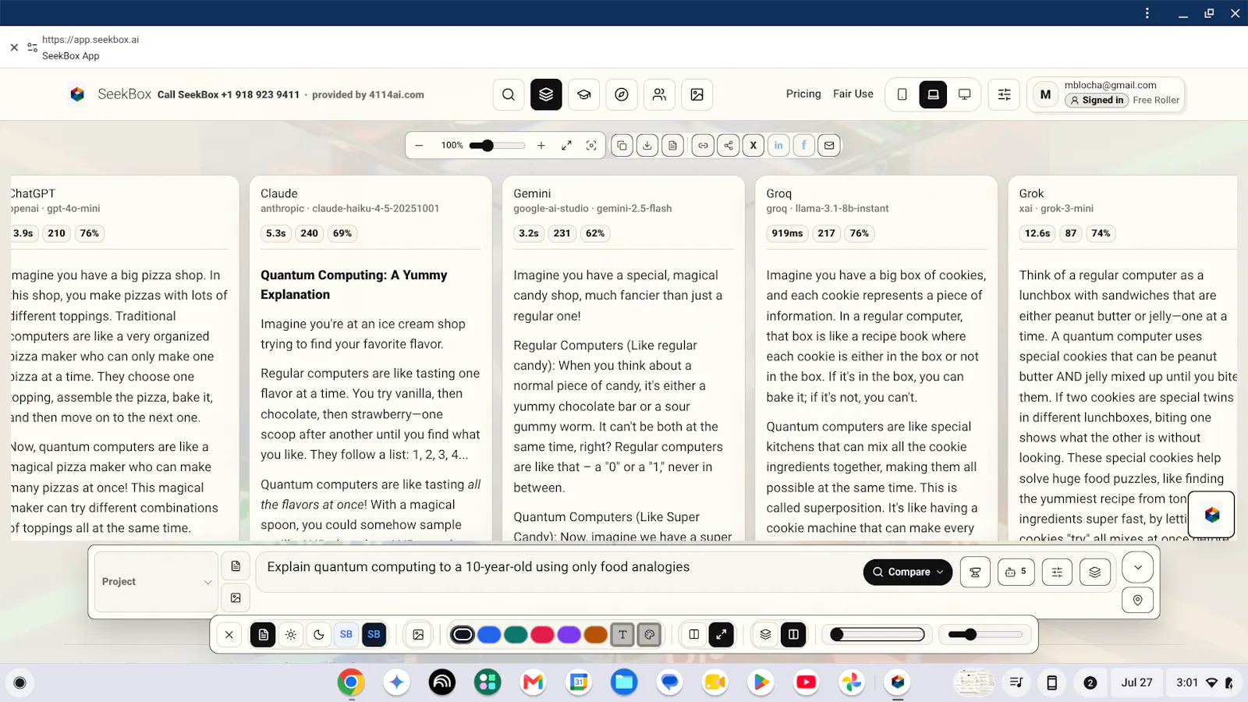Open Chrome from the taskbar

(351, 682)
